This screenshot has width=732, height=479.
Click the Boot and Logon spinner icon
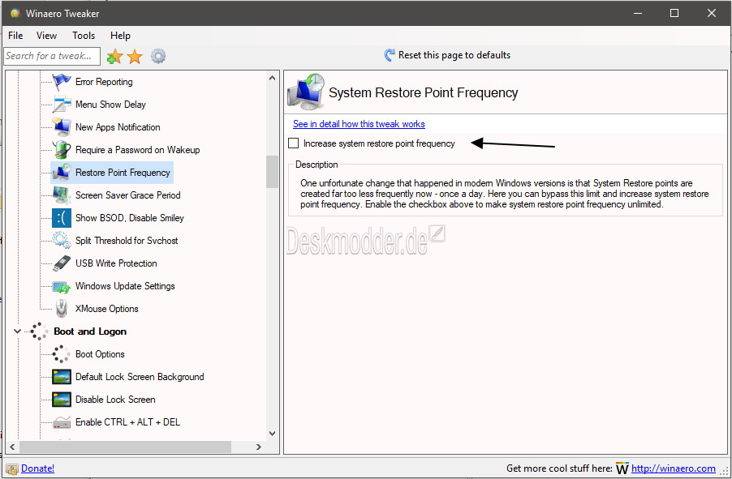[x=39, y=331]
